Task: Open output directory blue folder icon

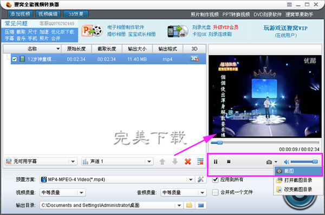Action: (x=201, y=205)
